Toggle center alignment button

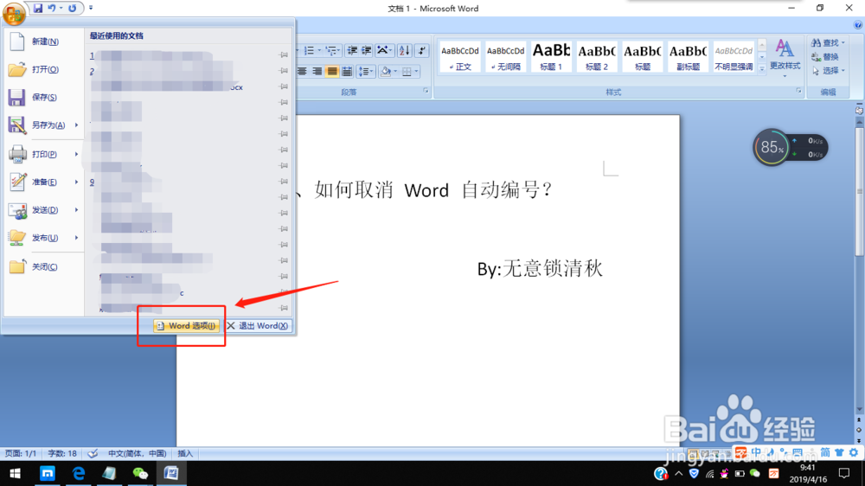coord(302,71)
